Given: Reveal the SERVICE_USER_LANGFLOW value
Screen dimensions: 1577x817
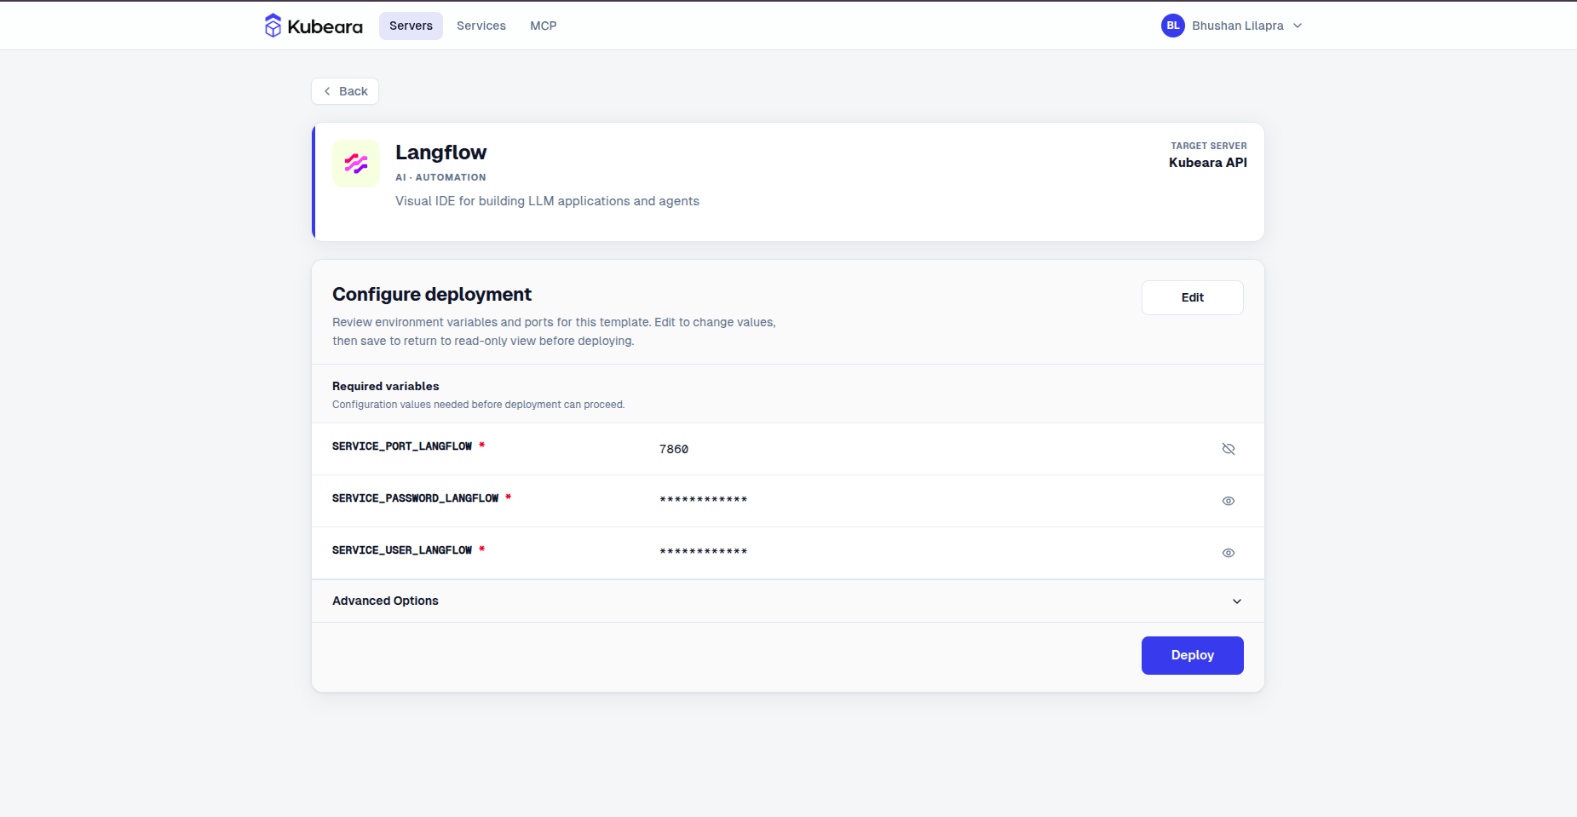Looking at the screenshot, I should point(1229,553).
